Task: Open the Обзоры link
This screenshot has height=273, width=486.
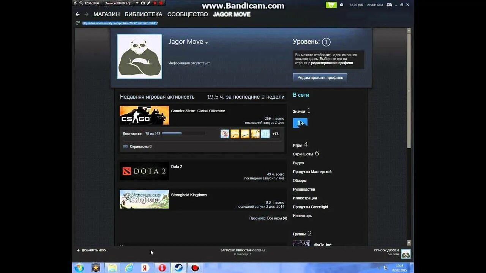Action: (300, 180)
